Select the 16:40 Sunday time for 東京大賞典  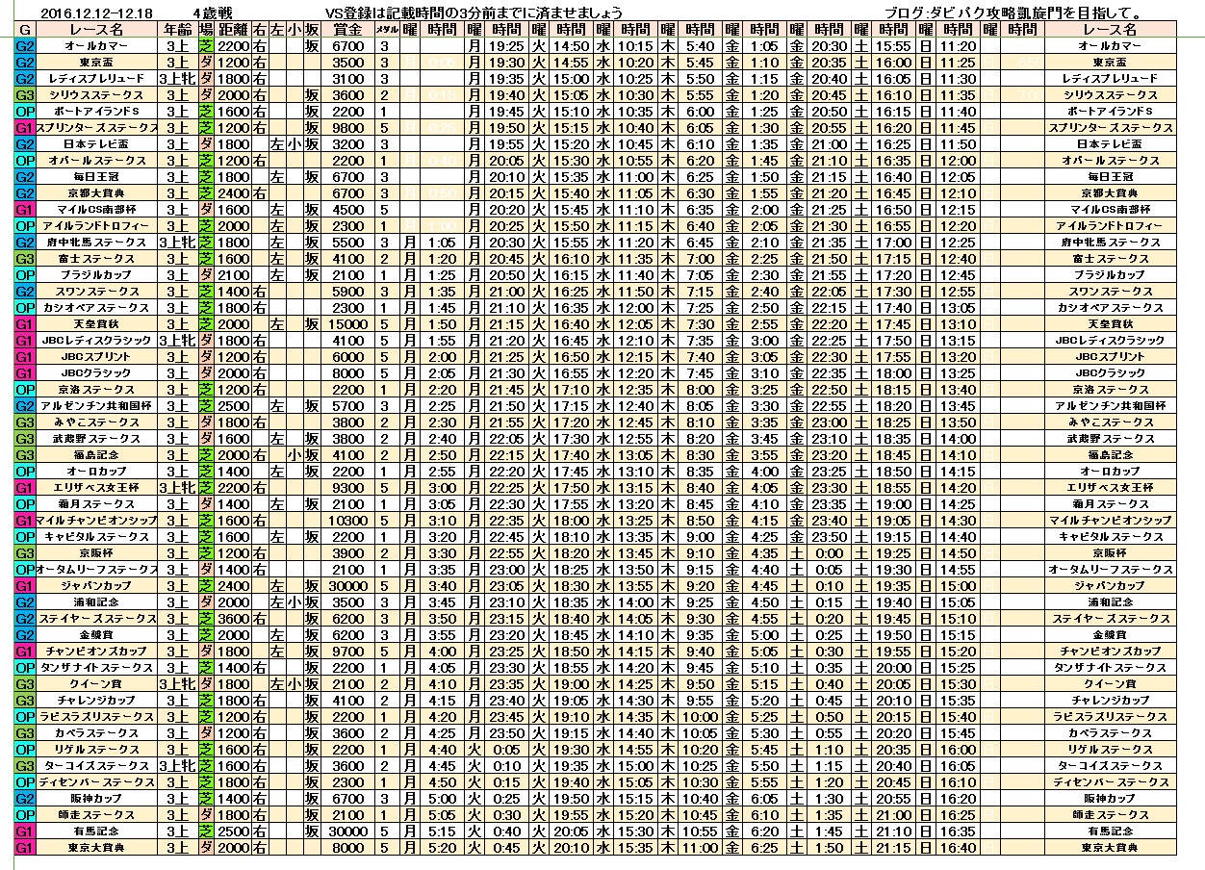coord(957,847)
